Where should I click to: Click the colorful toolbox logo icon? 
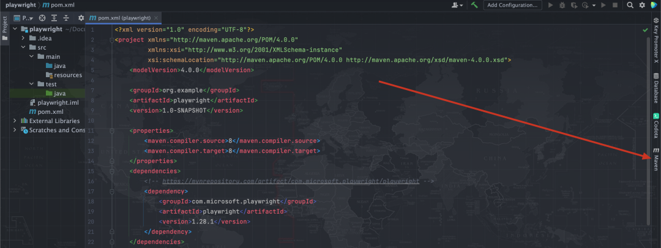[654, 5]
